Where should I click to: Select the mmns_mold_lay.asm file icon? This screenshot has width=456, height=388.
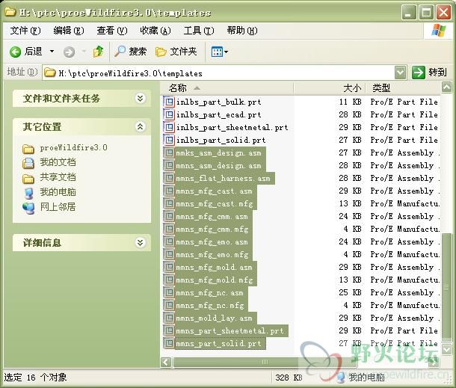pos(169,318)
